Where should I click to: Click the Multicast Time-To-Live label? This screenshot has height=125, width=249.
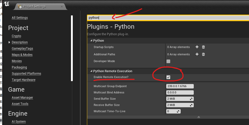[x=109, y=111]
